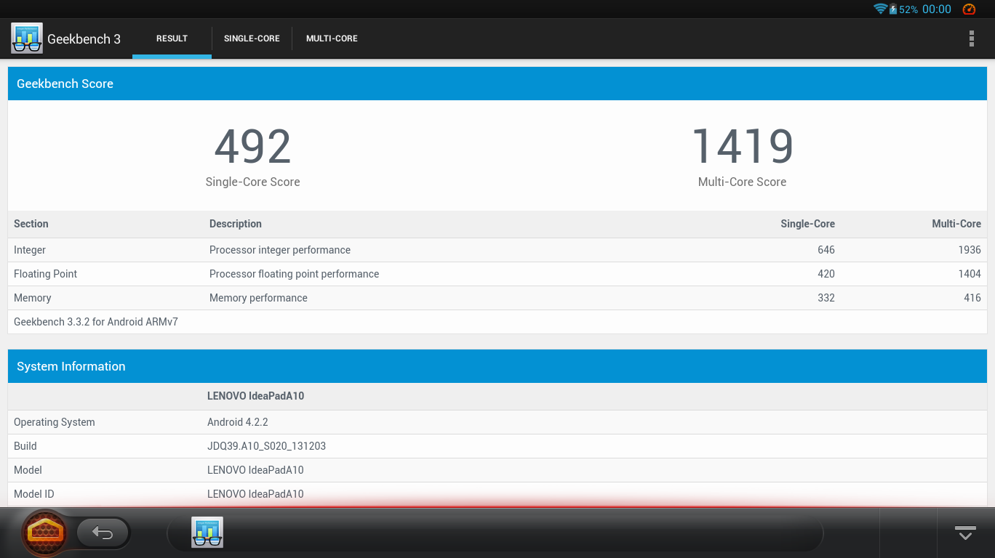Tap the battery 52% indicator
This screenshot has height=558, width=995.
pos(903,9)
